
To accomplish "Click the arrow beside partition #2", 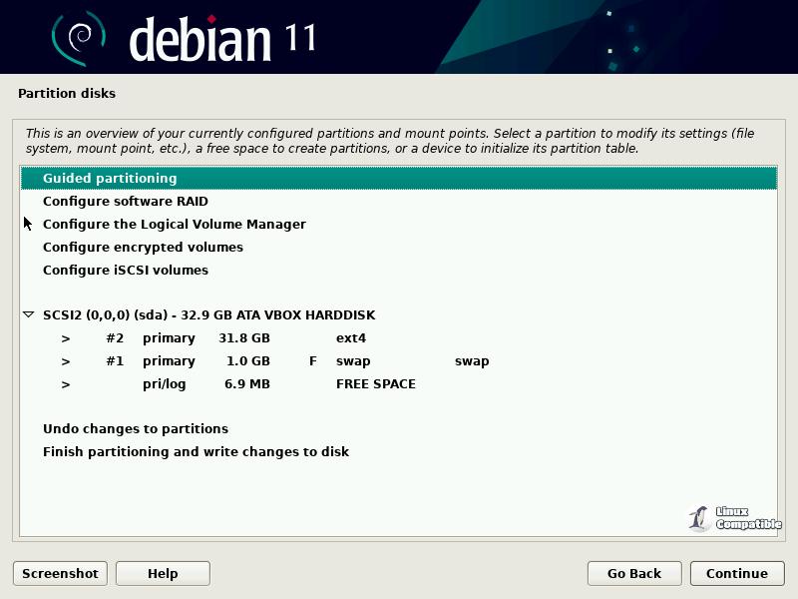I will pyautogui.click(x=66, y=338).
